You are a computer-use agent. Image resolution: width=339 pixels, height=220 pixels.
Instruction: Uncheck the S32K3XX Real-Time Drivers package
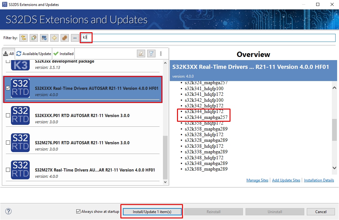tap(8, 88)
